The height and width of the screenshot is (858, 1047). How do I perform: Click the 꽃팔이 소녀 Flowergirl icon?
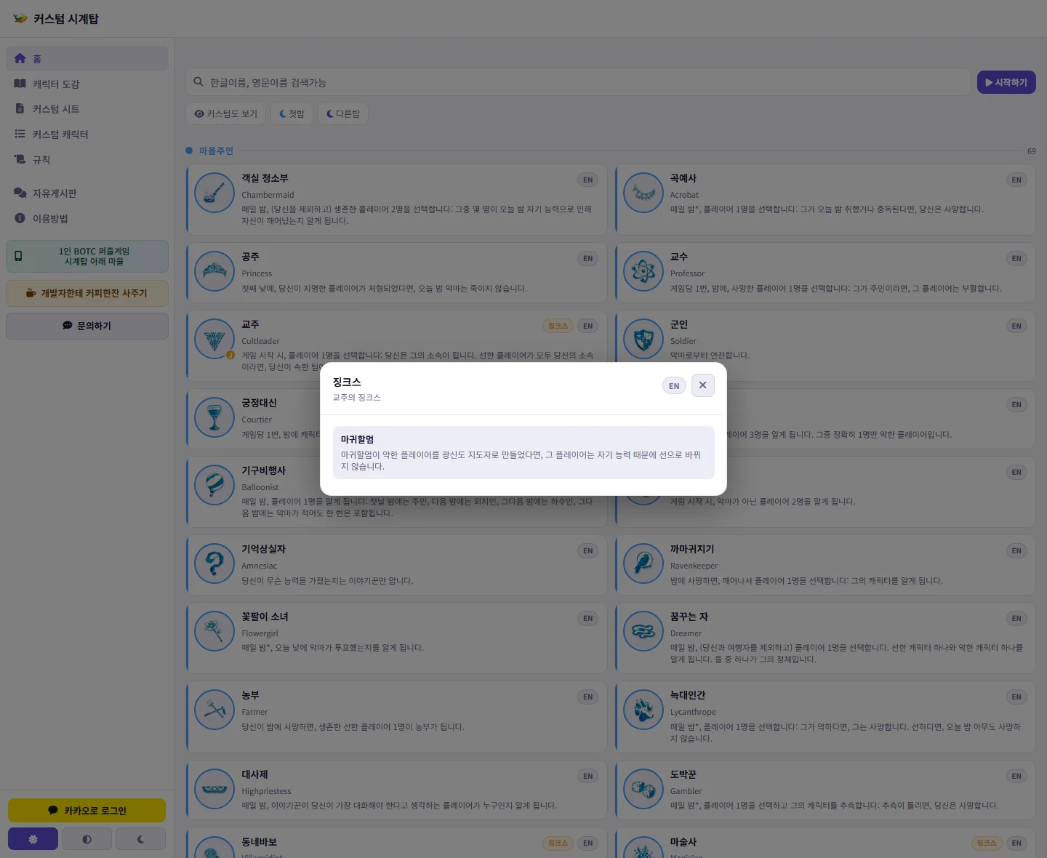tap(214, 631)
